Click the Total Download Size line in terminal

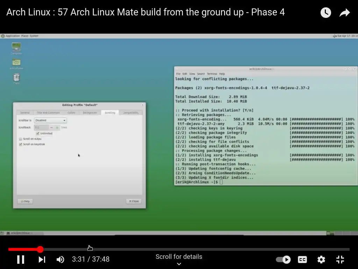211,97
